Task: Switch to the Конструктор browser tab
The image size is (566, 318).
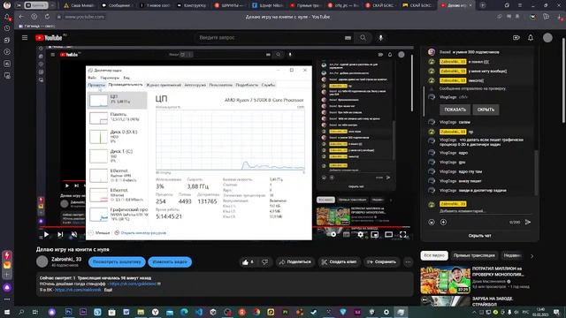Action: click(x=193, y=5)
